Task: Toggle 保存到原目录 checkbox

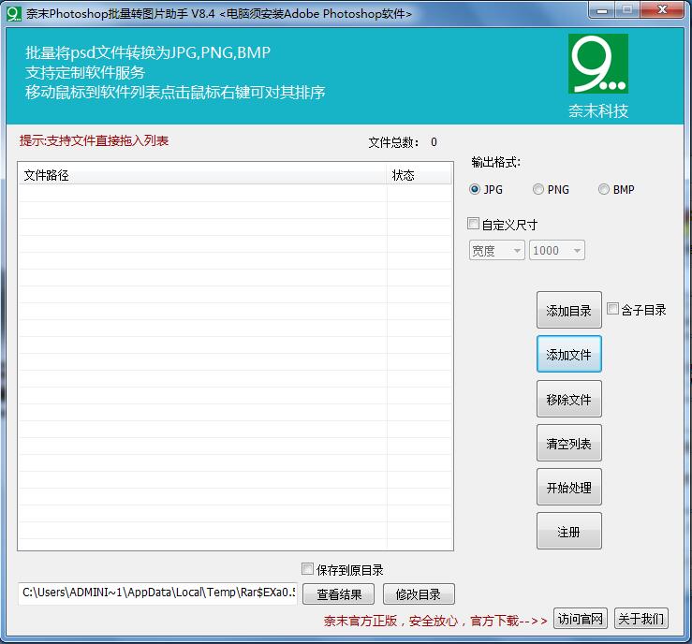Action: click(307, 569)
